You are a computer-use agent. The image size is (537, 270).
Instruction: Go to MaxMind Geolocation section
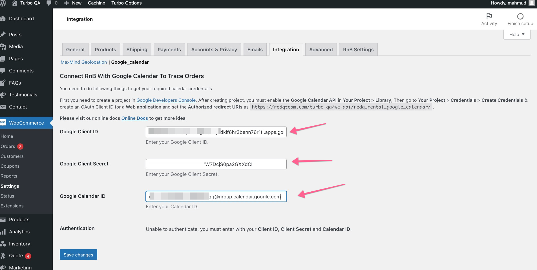84,62
